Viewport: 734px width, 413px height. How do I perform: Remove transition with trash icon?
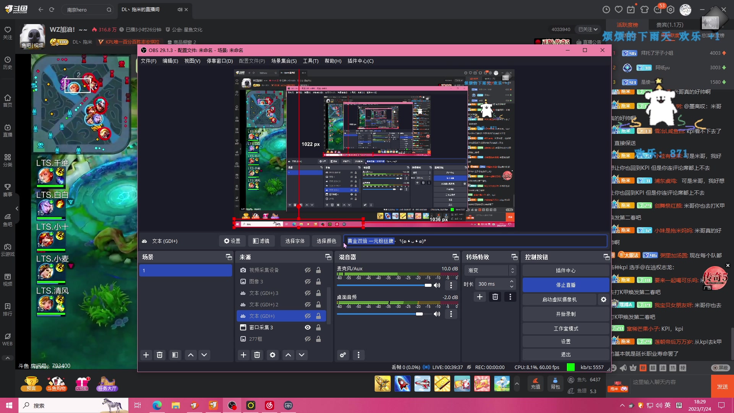[x=495, y=297]
